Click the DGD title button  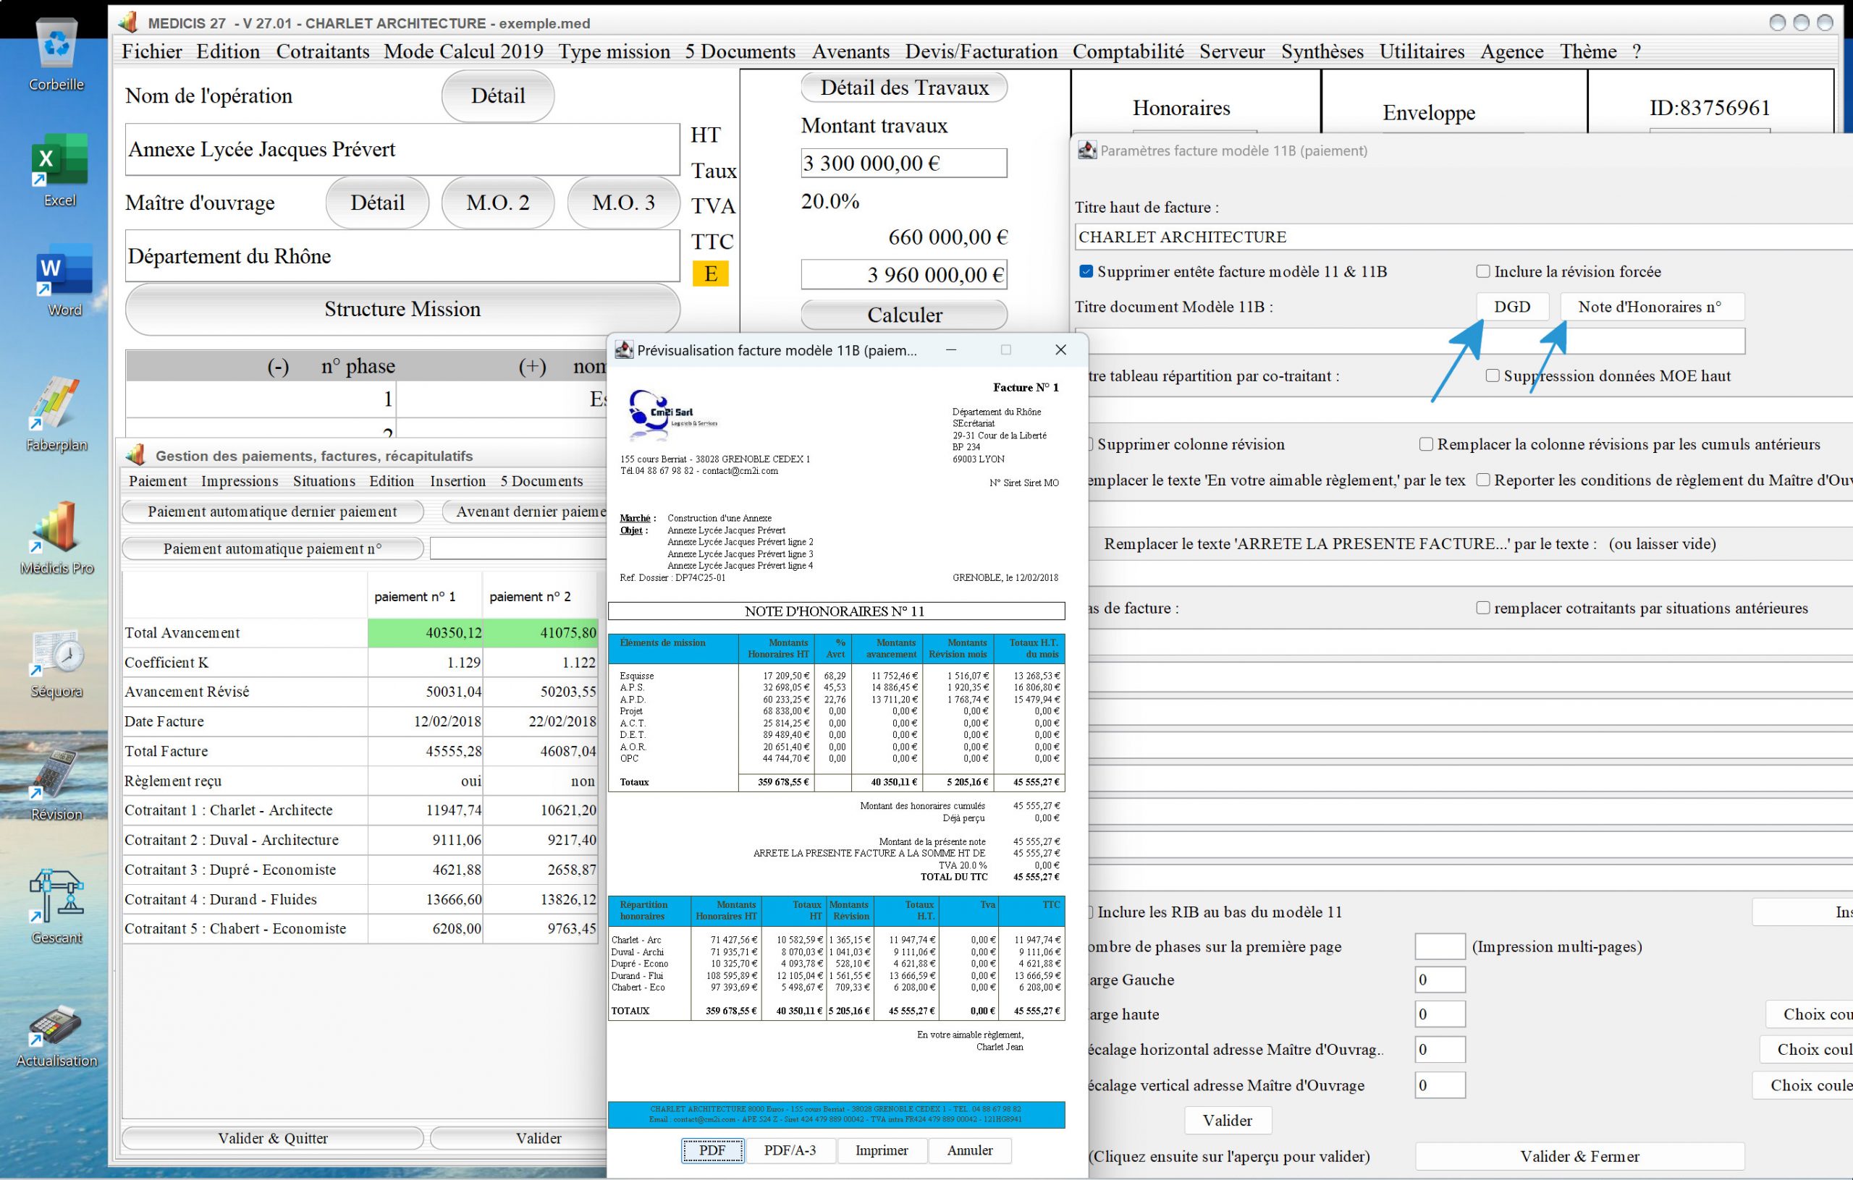coord(1512,307)
